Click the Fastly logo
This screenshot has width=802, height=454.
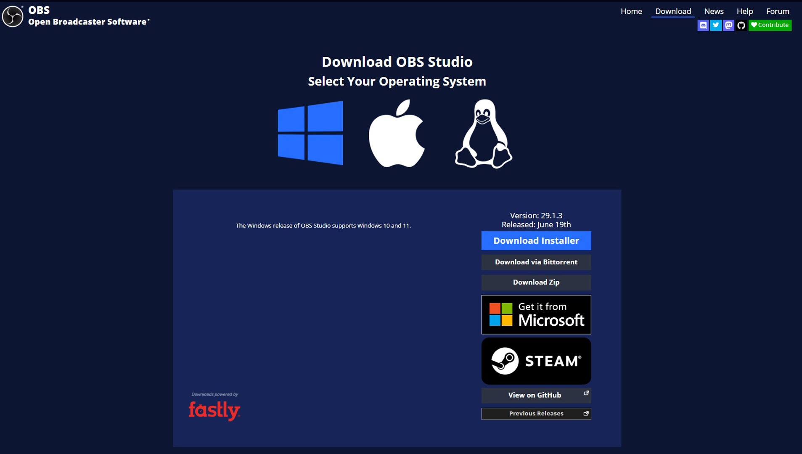[x=214, y=410]
